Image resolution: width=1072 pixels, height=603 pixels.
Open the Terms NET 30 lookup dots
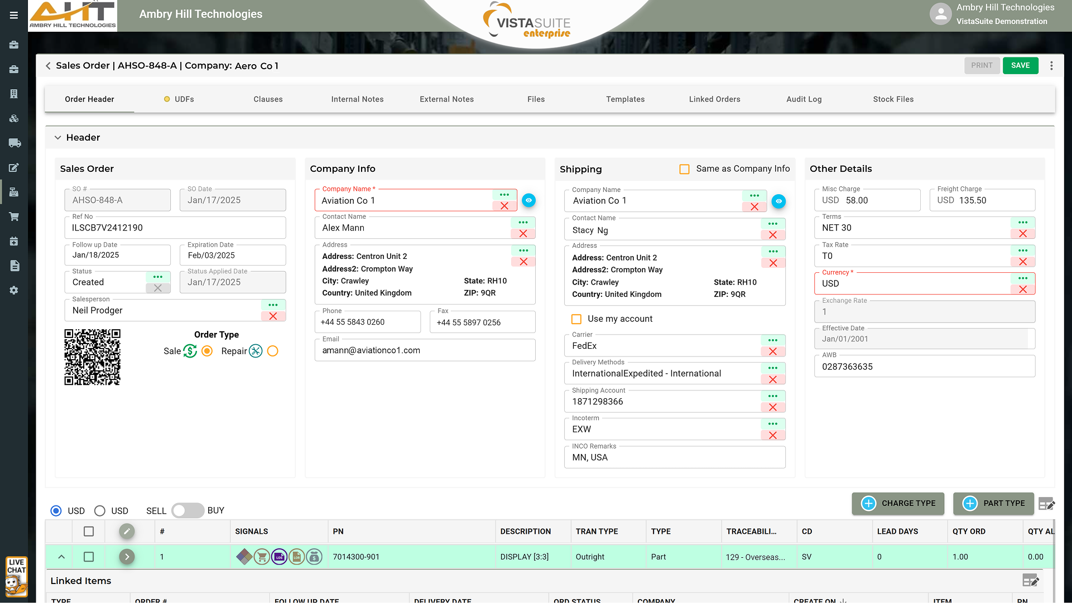(1022, 223)
